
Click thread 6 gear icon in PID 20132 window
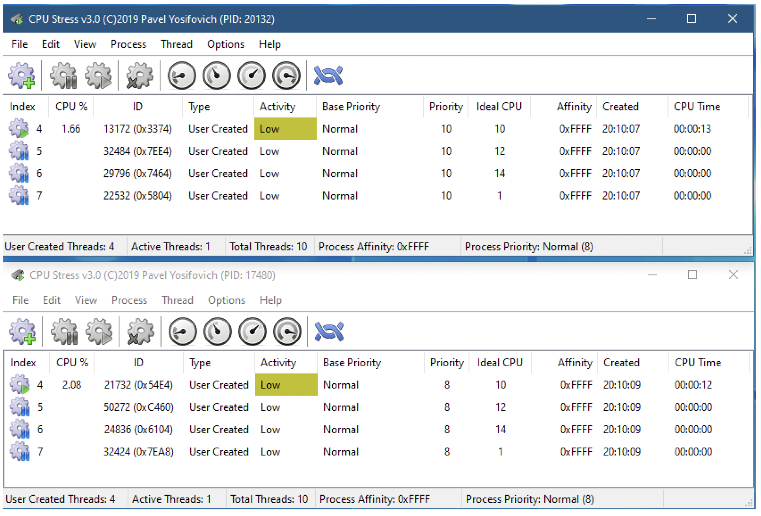[x=19, y=173]
